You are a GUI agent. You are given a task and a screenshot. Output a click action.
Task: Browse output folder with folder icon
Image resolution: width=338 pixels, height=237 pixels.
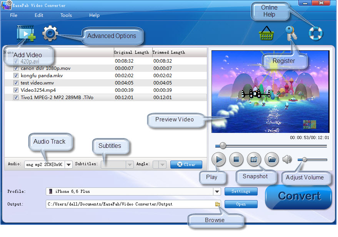pyautogui.click(x=218, y=204)
